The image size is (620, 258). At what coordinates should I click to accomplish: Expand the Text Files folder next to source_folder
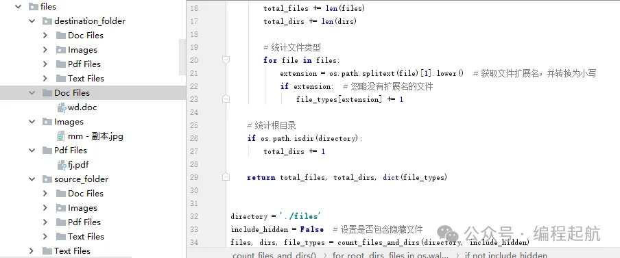coord(32,251)
